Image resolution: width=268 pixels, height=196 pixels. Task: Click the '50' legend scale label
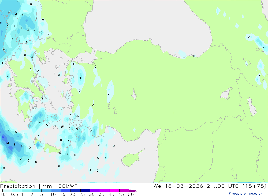point(131,194)
